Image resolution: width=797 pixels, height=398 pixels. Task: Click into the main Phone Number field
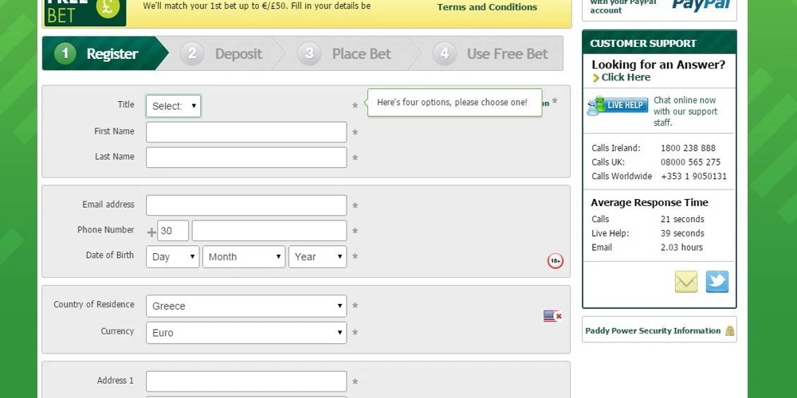tap(269, 231)
